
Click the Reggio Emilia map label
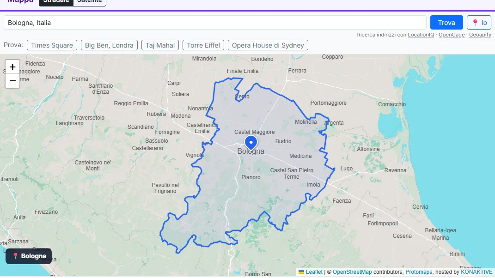pyautogui.click(x=131, y=103)
